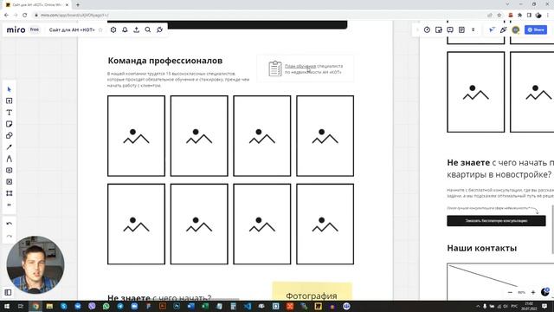Viewport: 554px width, 312px height.
Task: Open Telegram in the taskbar
Action: (120, 306)
